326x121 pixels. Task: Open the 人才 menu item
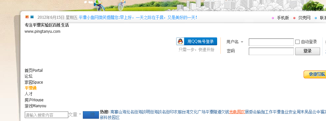tap(28, 94)
